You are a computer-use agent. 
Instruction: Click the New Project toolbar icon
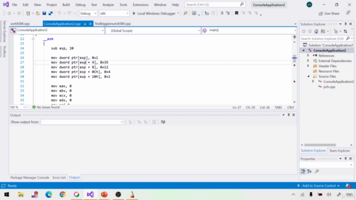coord(28,13)
